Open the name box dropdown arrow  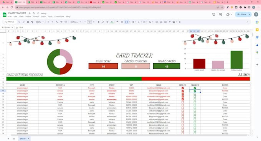12,28
